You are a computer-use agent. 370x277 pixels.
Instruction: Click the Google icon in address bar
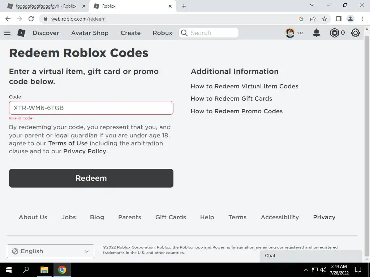coord(301,19)
